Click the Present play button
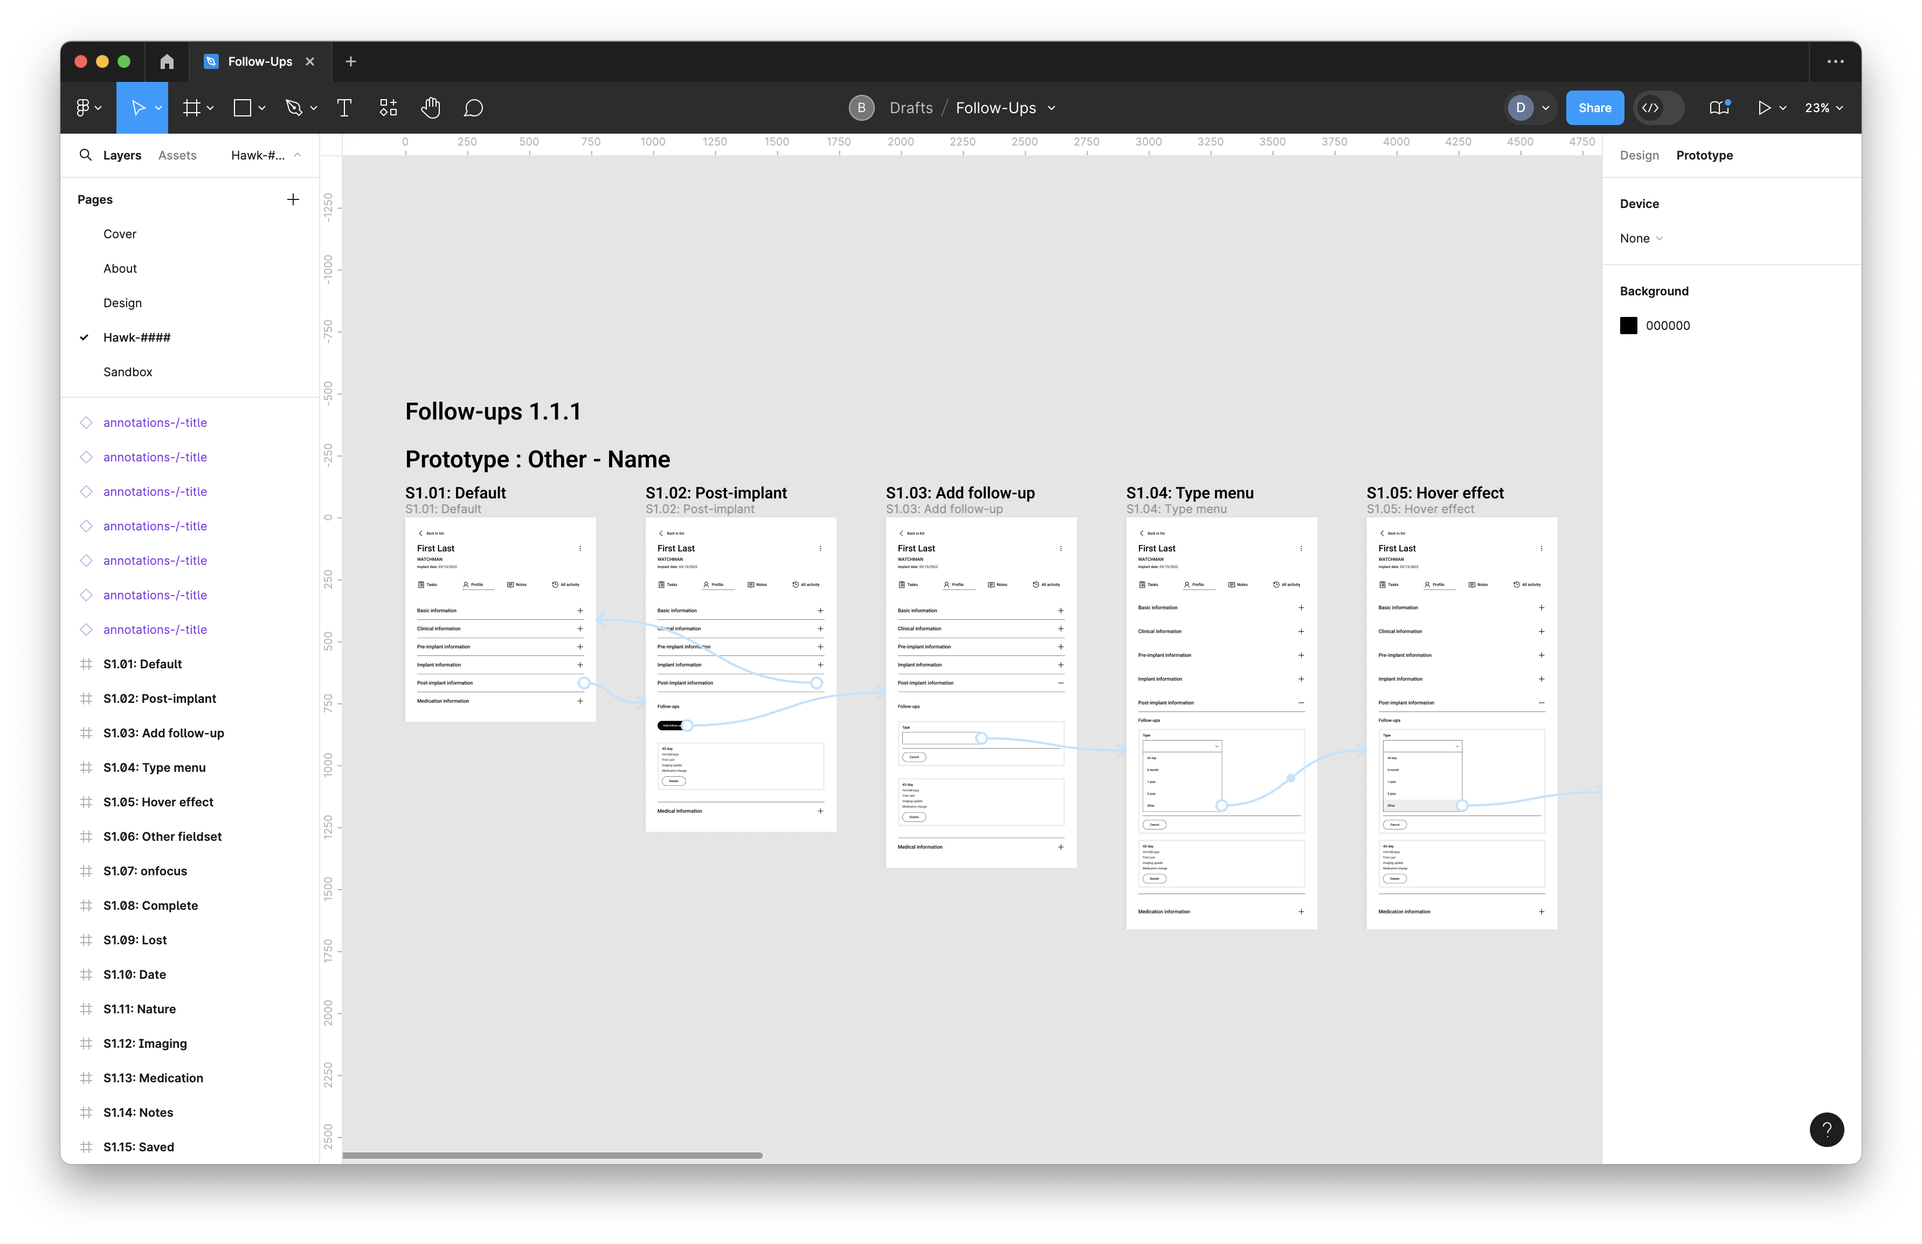 click(x=1764, y=108)
